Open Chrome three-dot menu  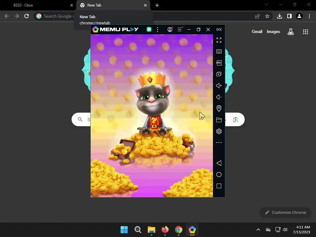pyautogui.click(x=309, y=16)
